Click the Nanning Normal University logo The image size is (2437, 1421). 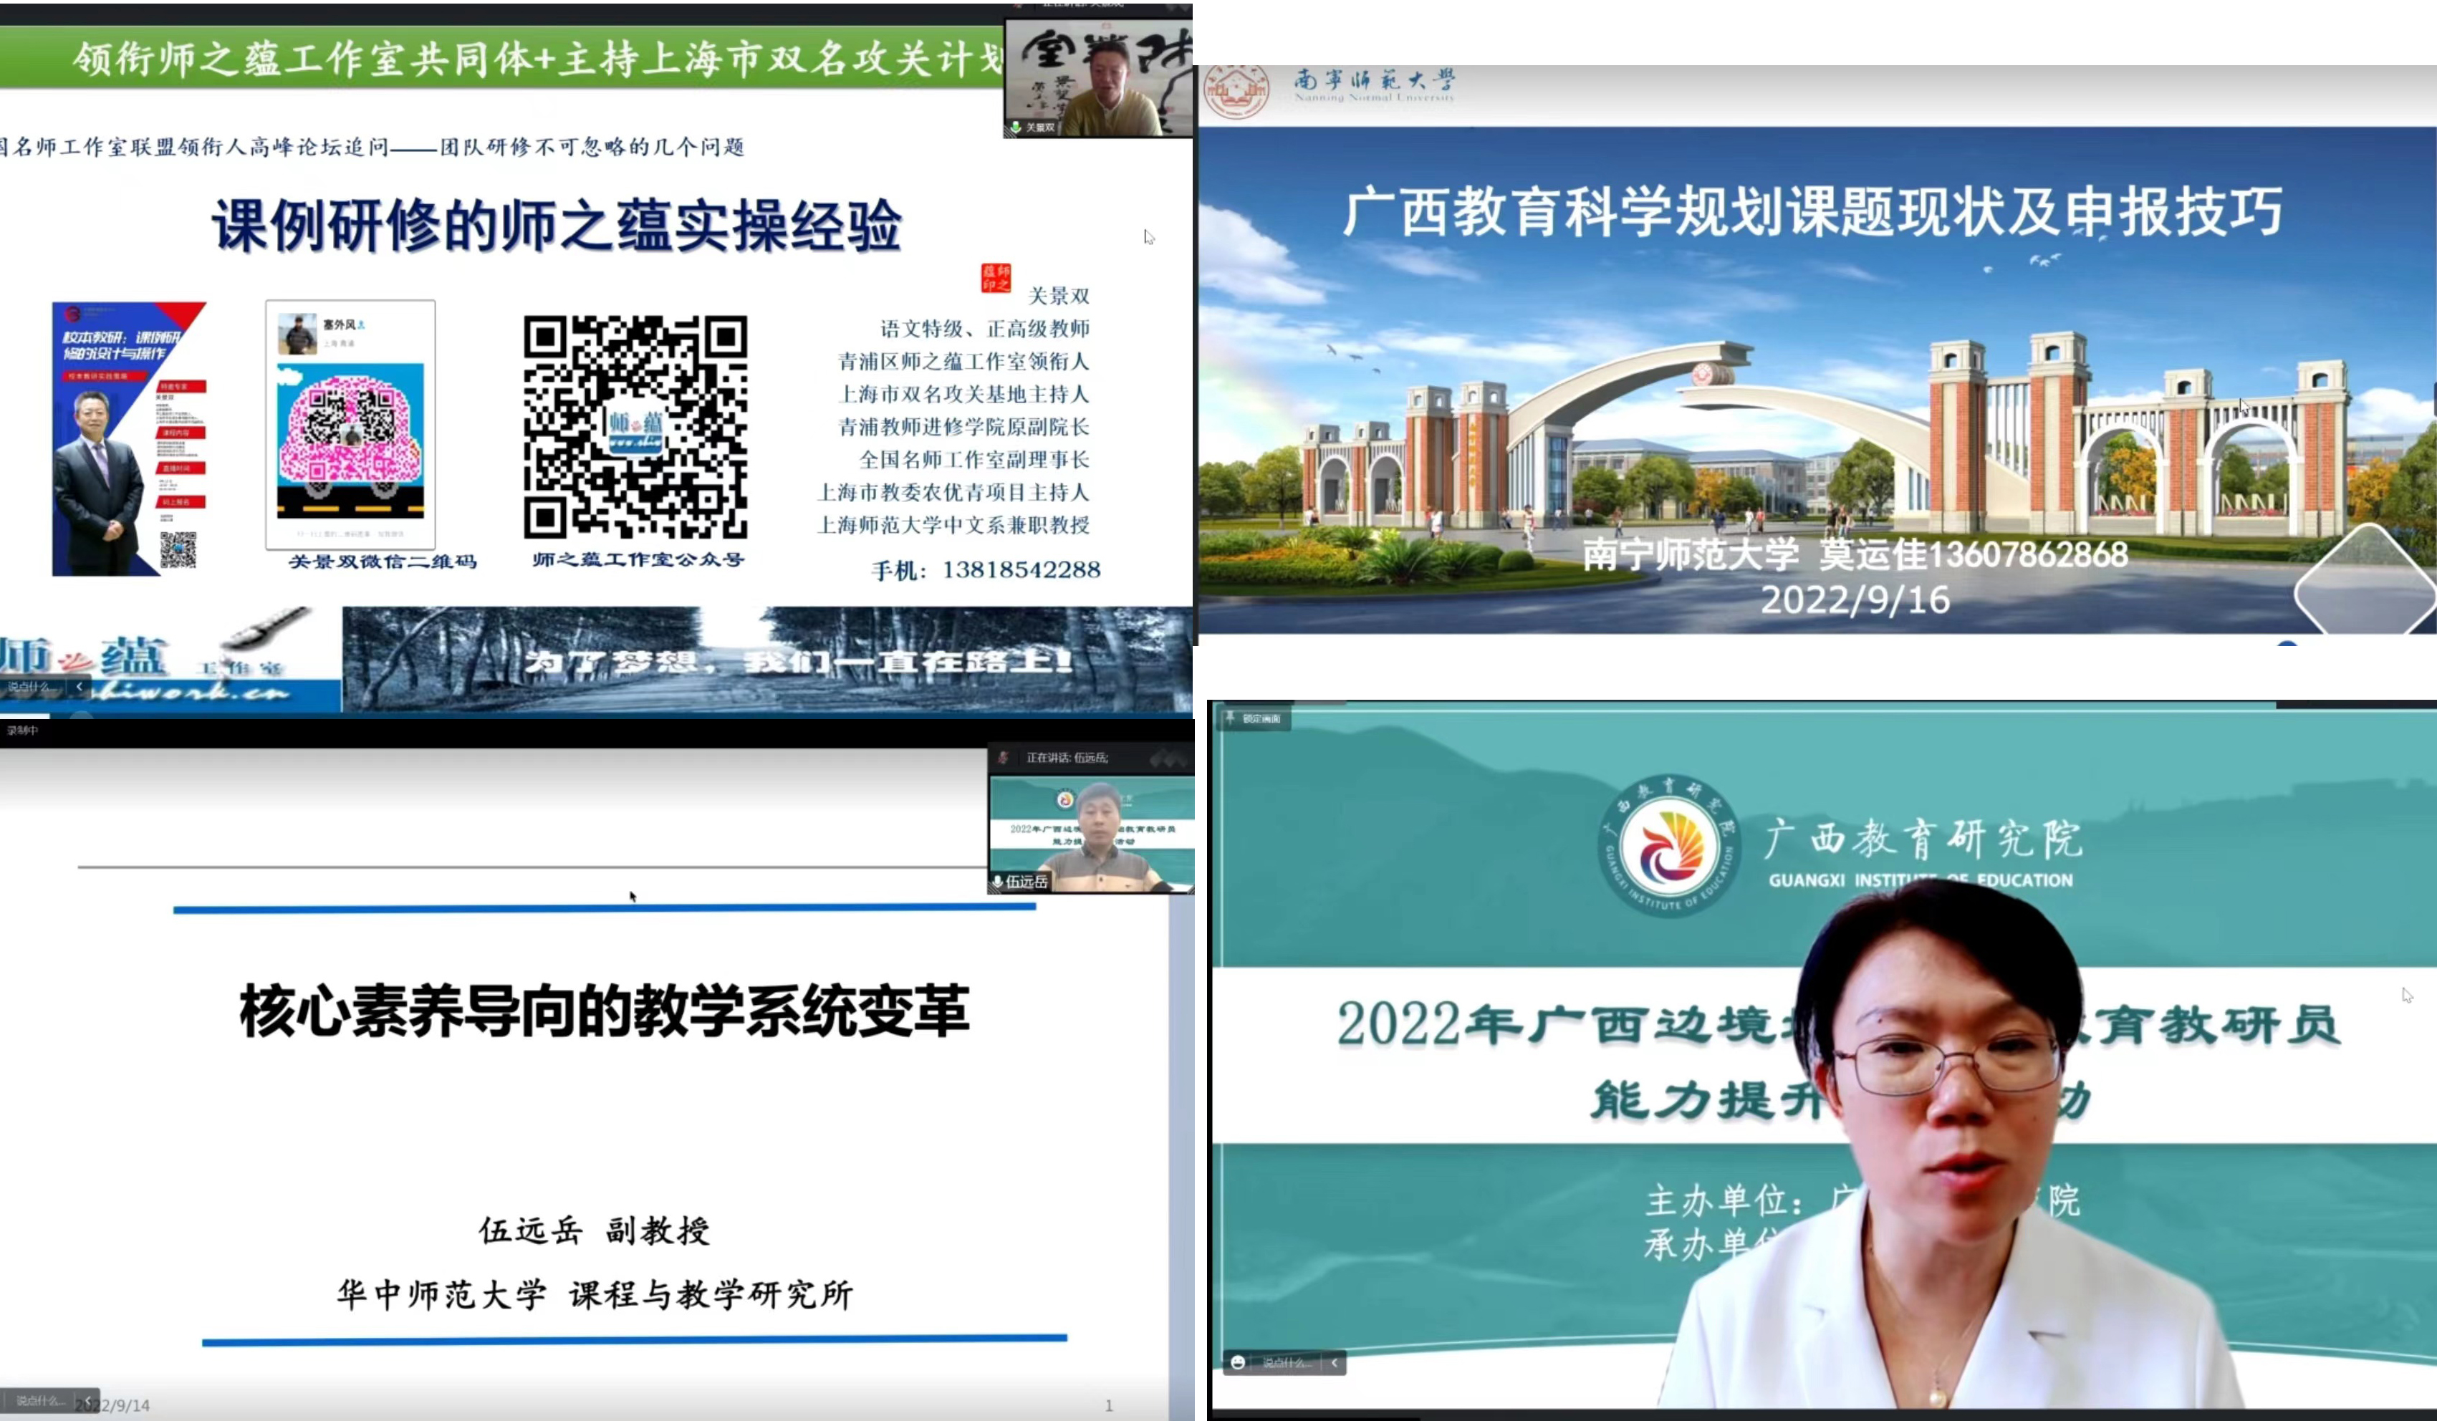[x=1236, y=91]
